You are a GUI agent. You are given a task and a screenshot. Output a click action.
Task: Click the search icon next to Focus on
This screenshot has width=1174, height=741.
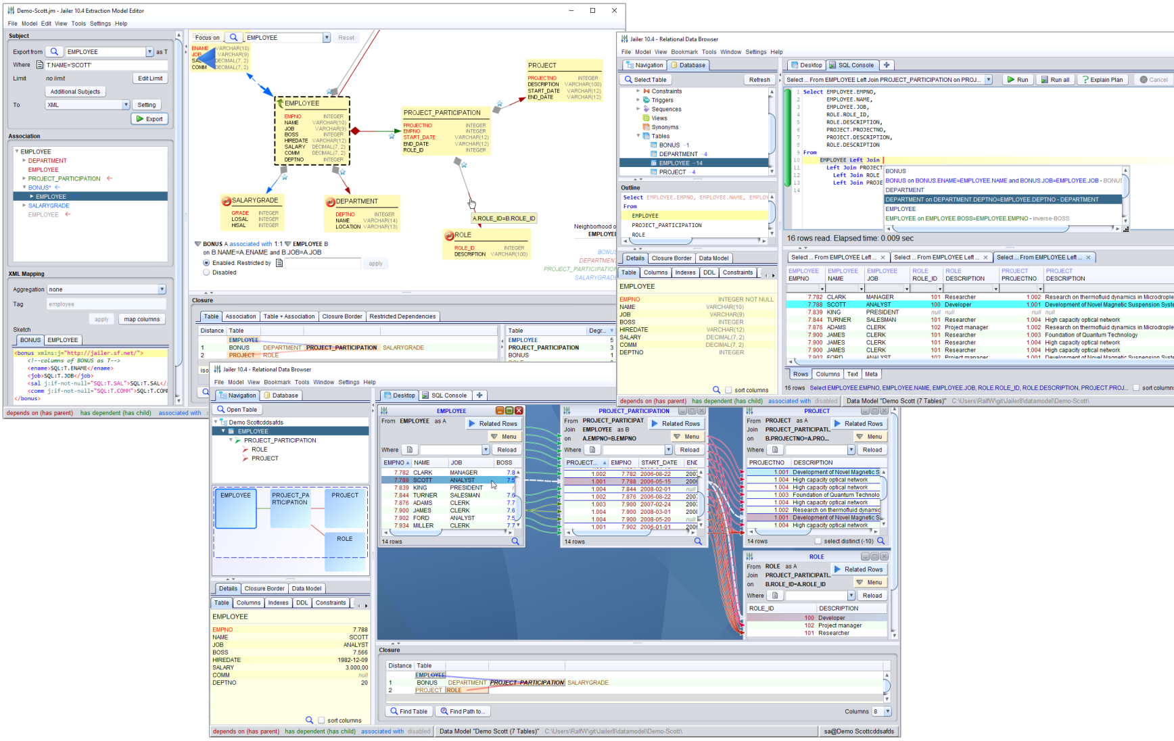[233, 38]
